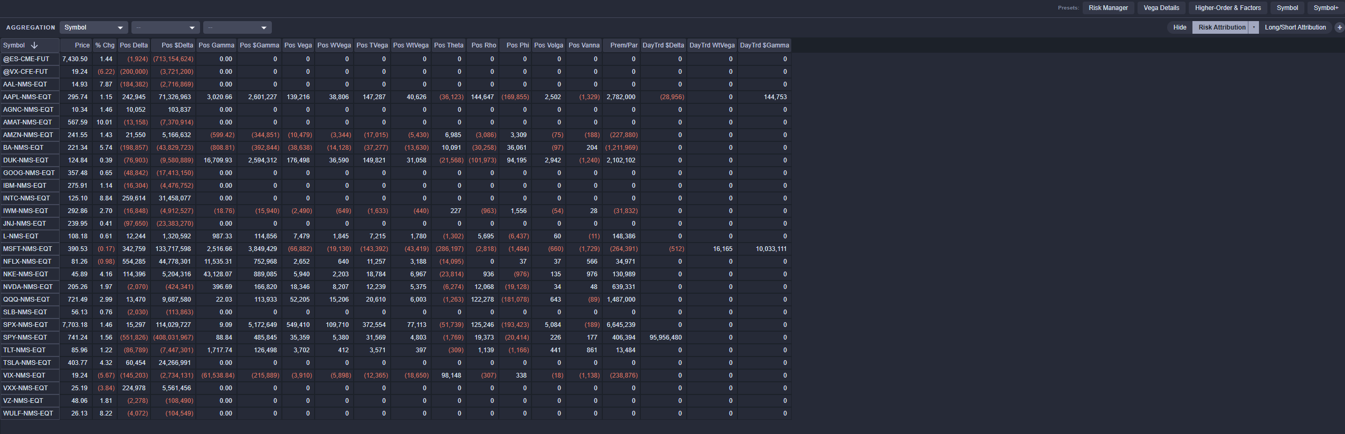Viewport: 1345px width, 434px height.
Task: Sort by the Pos Vega column header
Action: (298, 45)
